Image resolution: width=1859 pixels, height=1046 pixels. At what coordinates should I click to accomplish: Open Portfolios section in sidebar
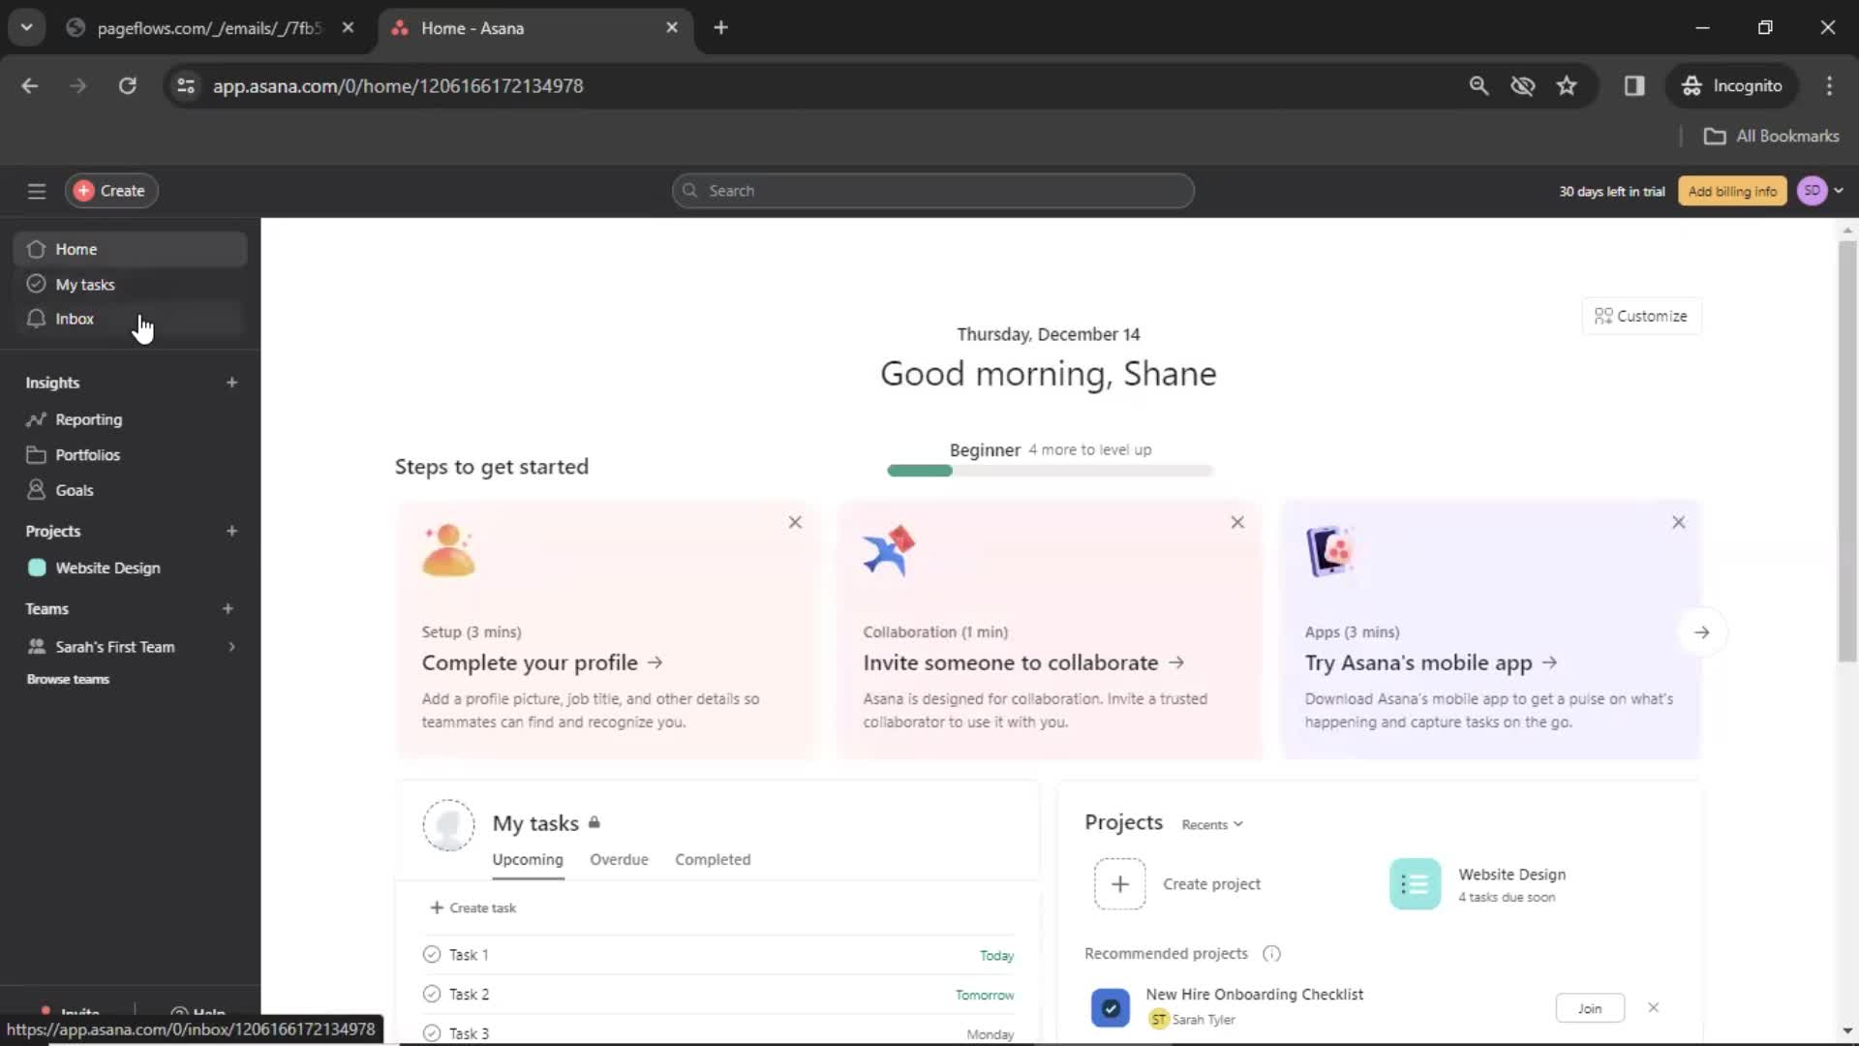click(x=88, y=454)
